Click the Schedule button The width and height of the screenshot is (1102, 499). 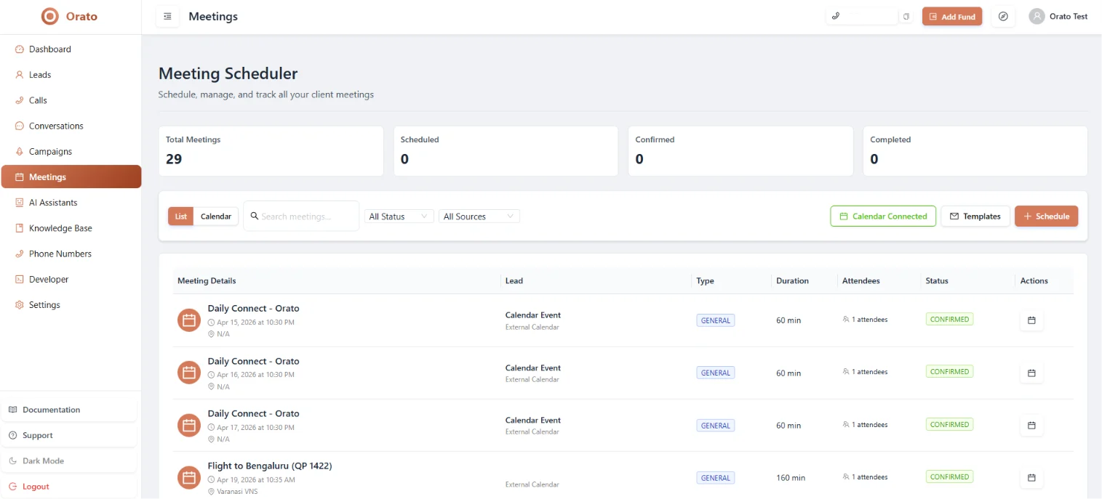[1046, 216]
